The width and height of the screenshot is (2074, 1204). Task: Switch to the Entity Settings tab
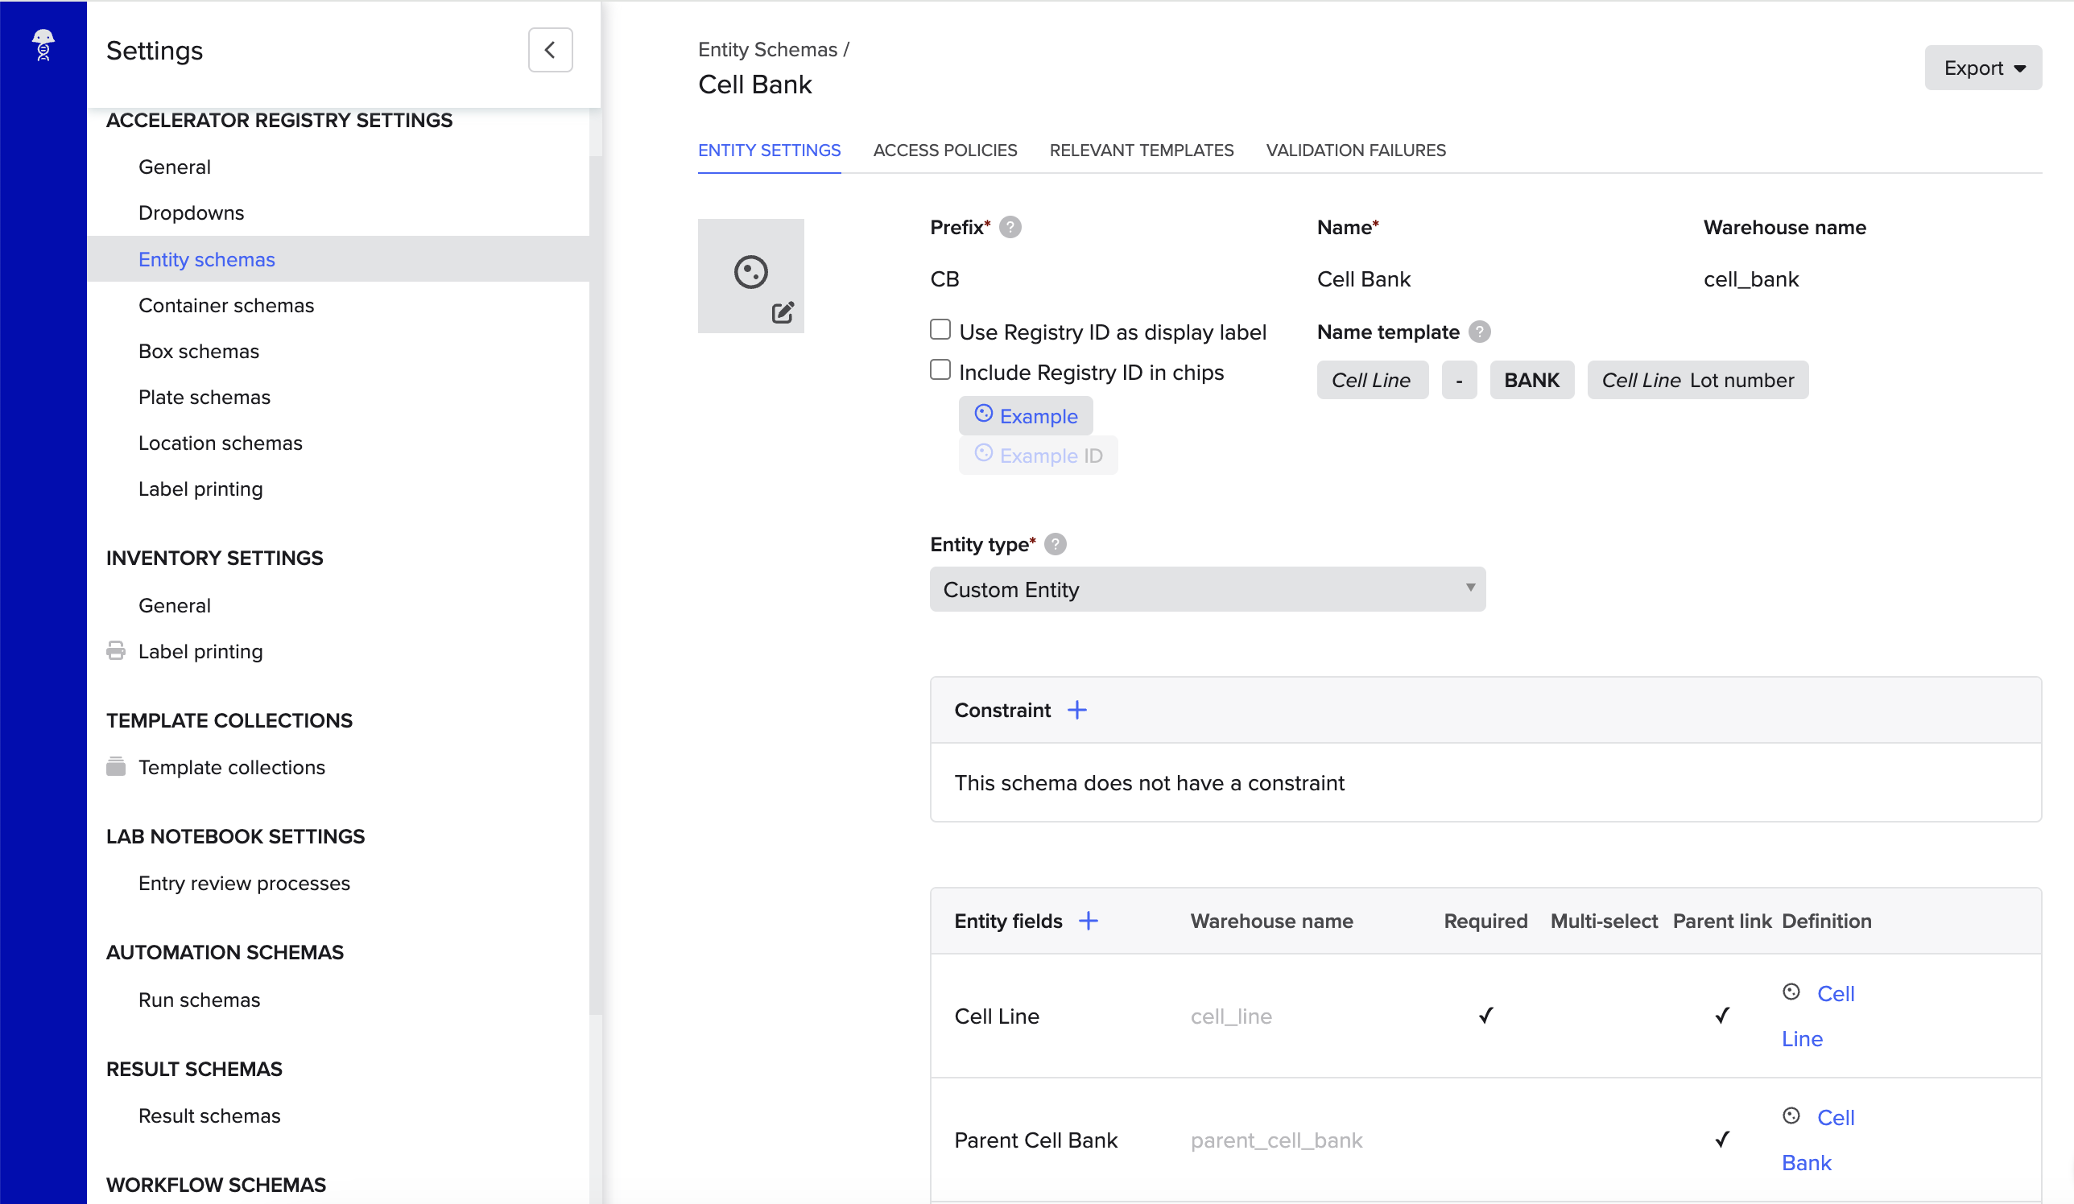tap(769, 150)
